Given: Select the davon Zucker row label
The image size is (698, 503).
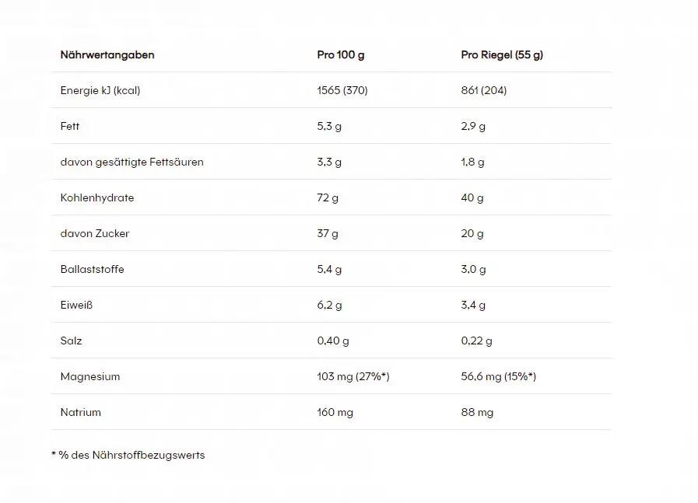Looking at the screenshot, I should point(95,233).
